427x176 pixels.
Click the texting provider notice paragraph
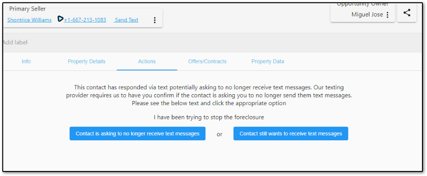tap(209, 96)
